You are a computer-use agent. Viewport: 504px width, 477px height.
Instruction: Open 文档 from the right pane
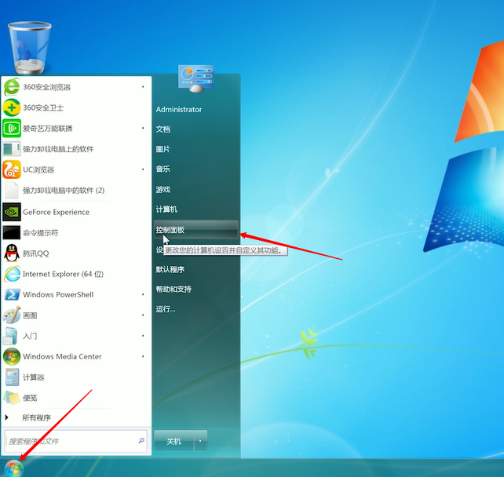tap(163, 129)
